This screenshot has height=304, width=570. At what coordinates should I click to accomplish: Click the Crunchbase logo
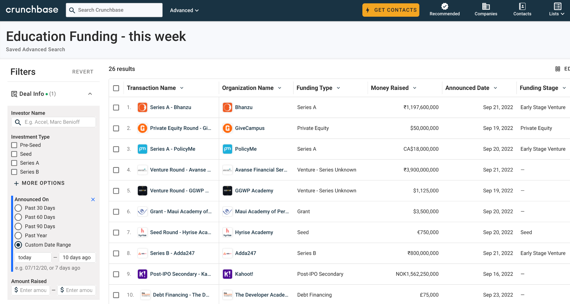point(32,9)
